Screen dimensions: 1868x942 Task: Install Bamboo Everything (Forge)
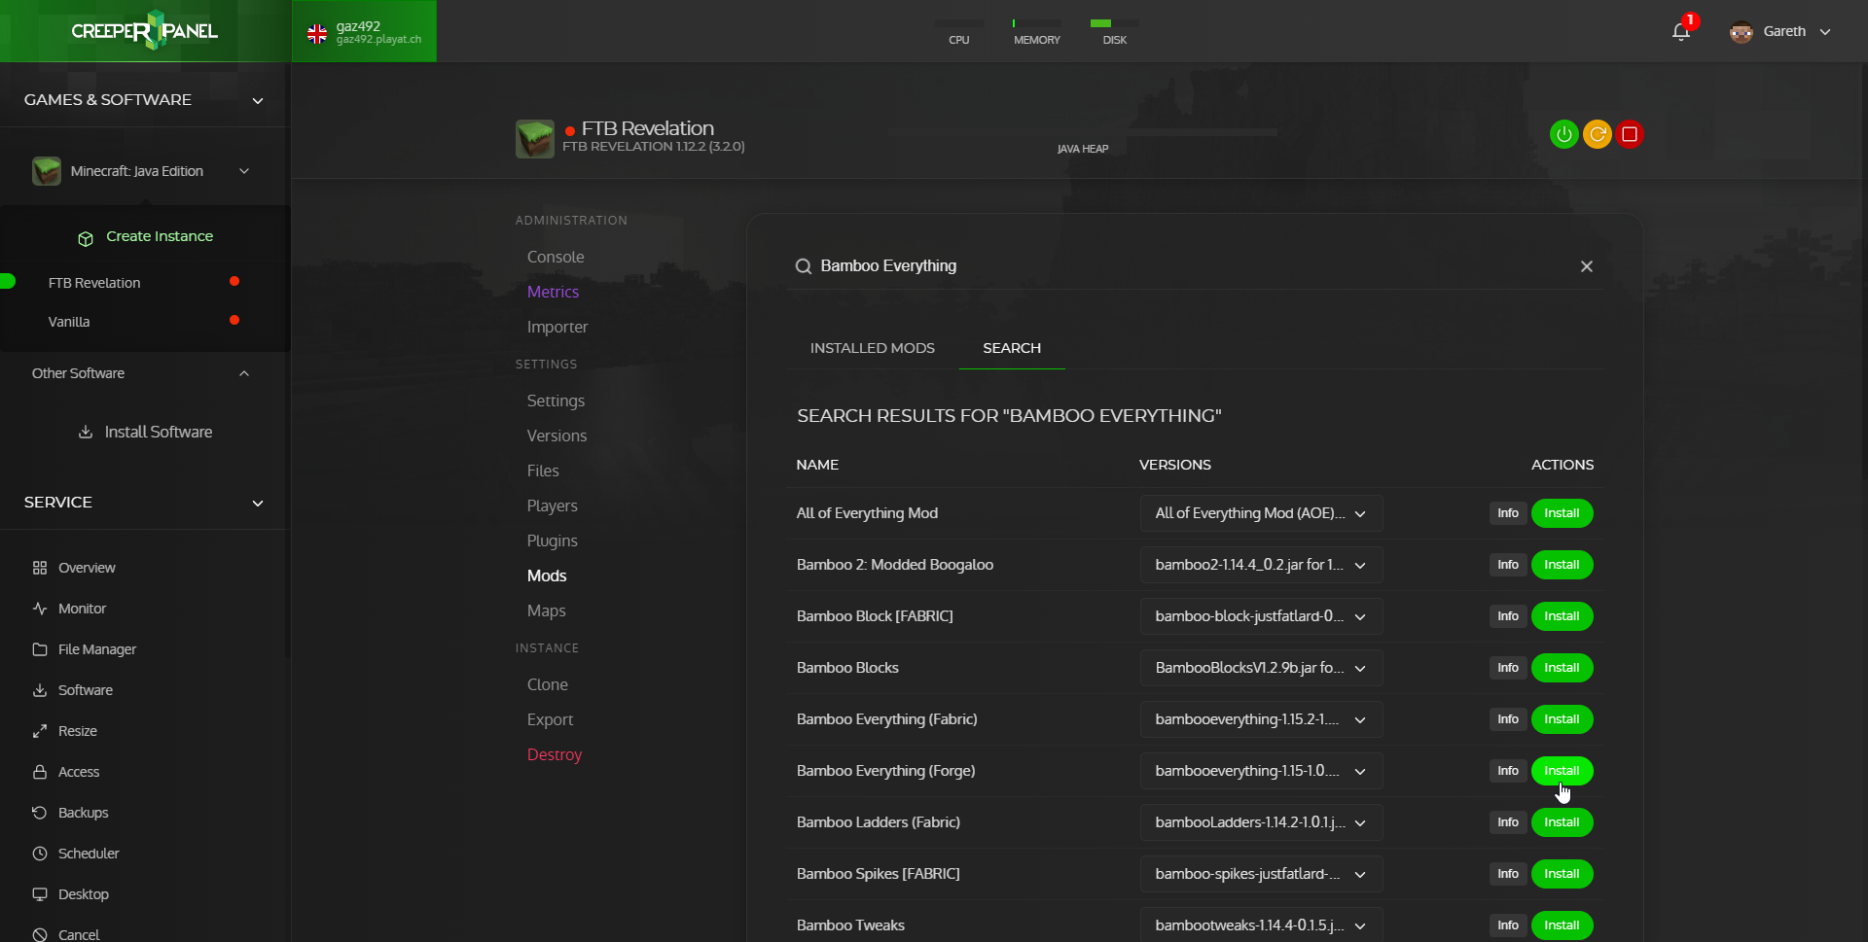click(1562, 771)
